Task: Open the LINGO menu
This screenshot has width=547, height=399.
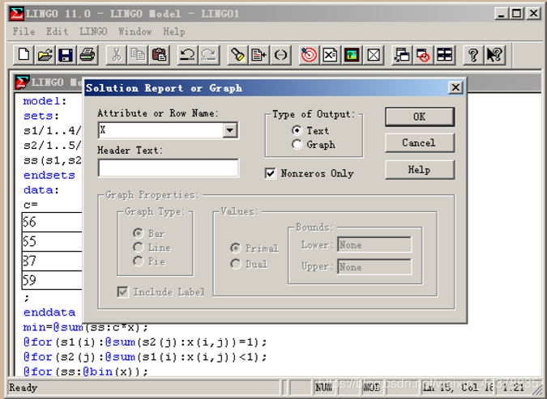Action: (x=93, y=32)
